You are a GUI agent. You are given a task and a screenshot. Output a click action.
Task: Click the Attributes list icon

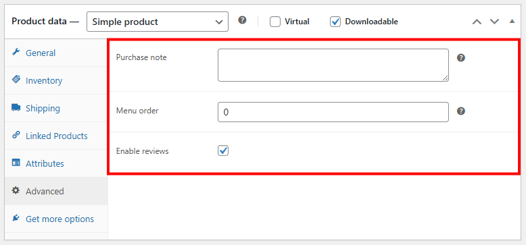tap(16, 163)
